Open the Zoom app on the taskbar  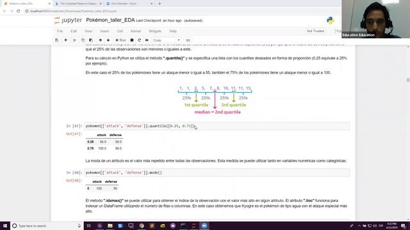pos(204,226)
